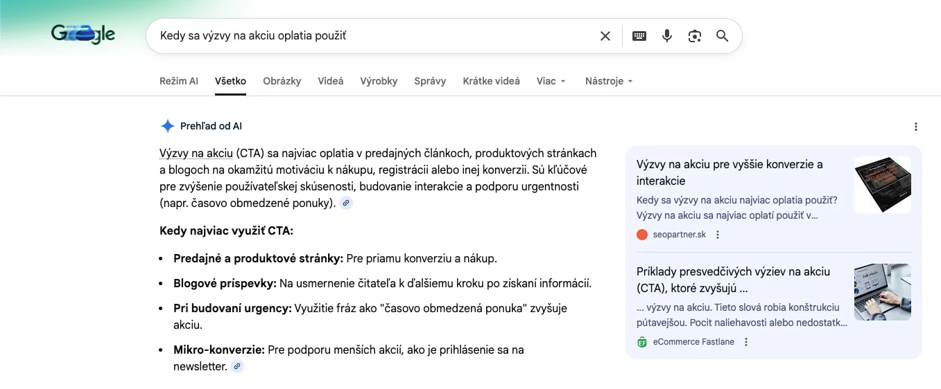Open the three-dot menu next to eCommerce Fastlane
The image size is (941, 389).
[746, 342]
